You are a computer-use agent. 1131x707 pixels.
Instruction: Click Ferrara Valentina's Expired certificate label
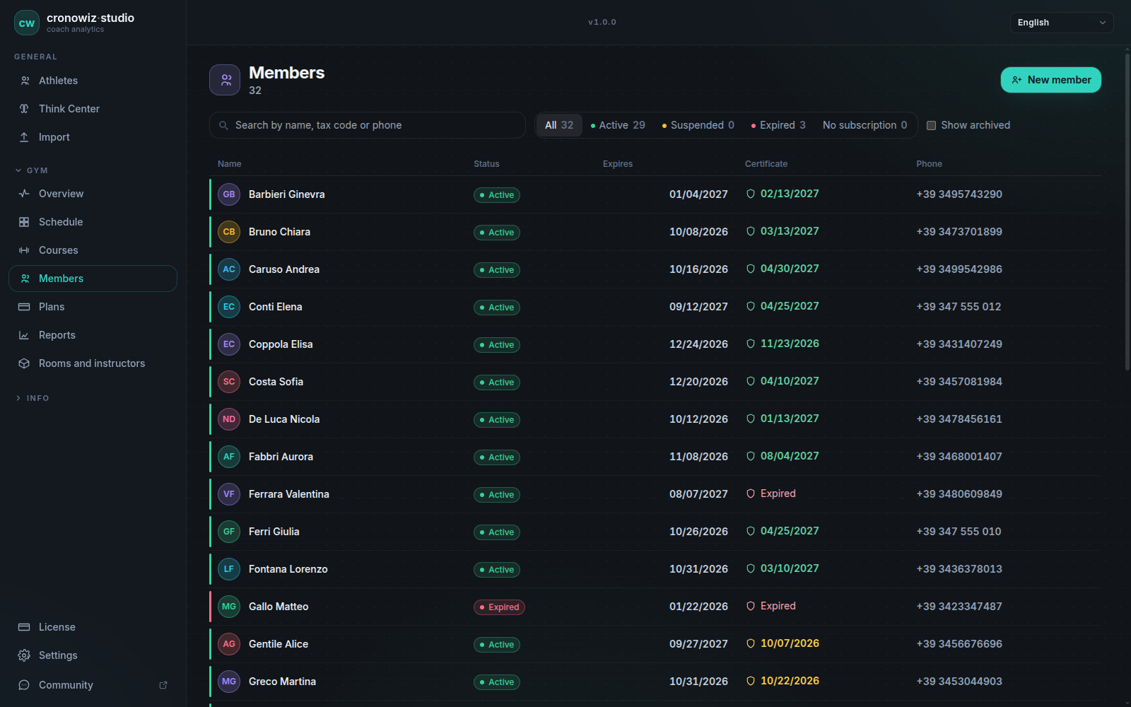pyautogui.click(x=778, y=493)
